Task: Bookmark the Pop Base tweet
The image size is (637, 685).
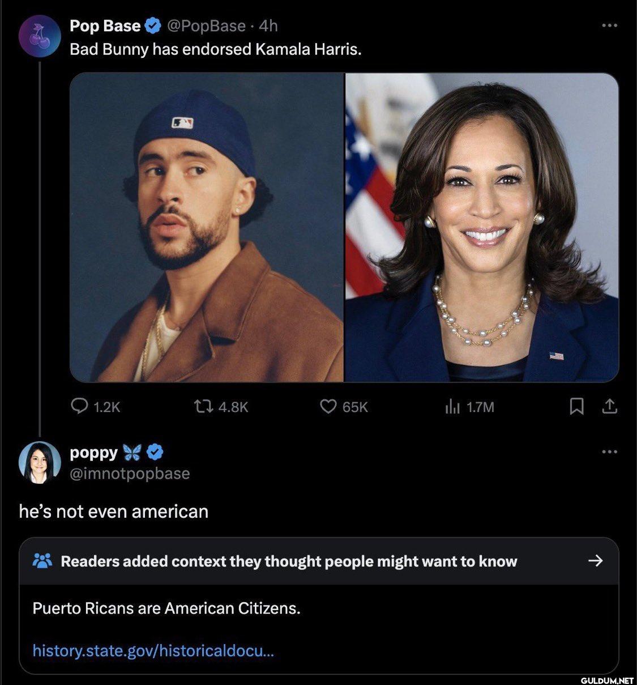Action: [576, 406]
